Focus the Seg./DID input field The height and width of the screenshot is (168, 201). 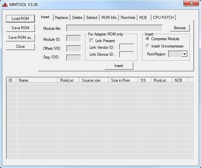click(x=74, y=57)
